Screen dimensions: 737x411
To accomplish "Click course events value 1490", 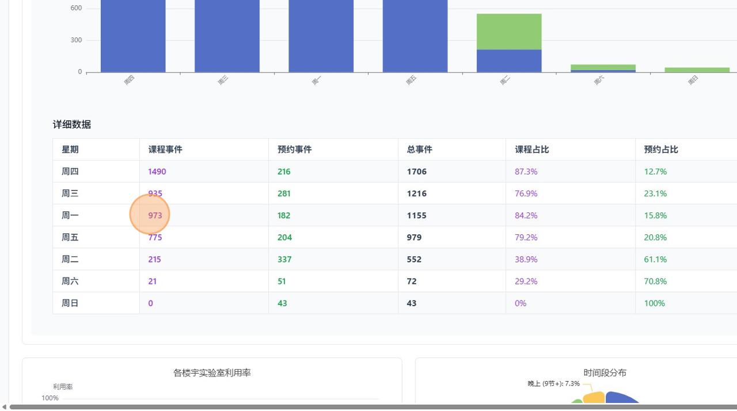I will tap(157, 172).
